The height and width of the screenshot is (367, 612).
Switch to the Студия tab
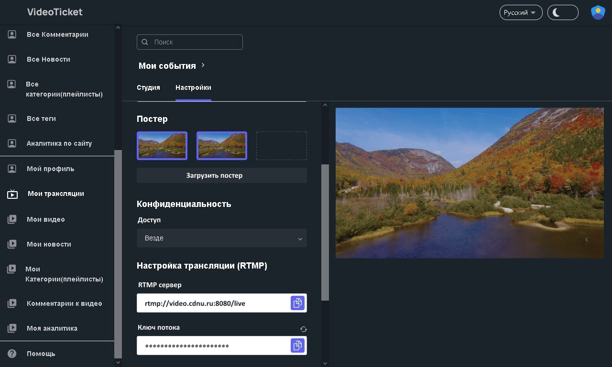click(x=148, y=87)
